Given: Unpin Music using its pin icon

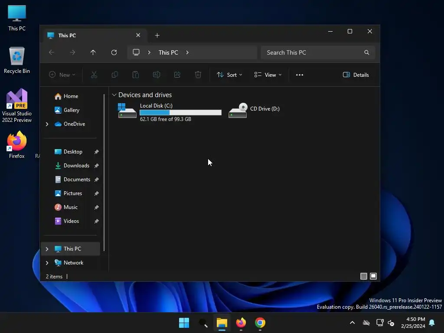Looking at the screenshot, I should [97, 207].
